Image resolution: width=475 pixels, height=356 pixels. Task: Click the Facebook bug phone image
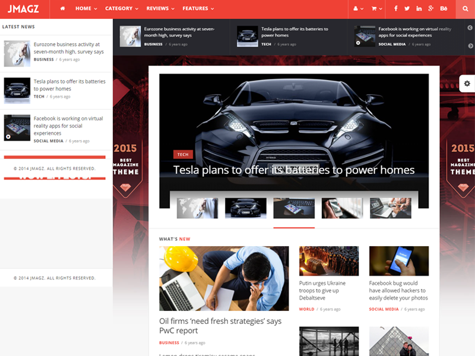(x=399, y=261)
